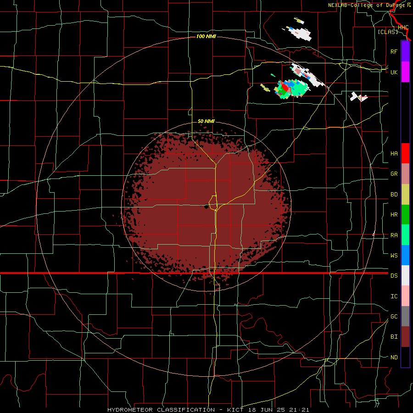Image resolution: width=413 pixels, height=413 pixels.
Task: Click the red hail core in the storm cell
Action: click(x=285, y=87)
